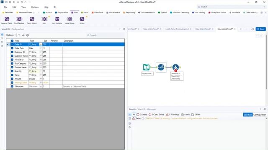
Task: Uncheck the Quantity field checkbox
Action: [x=12, y=71]
